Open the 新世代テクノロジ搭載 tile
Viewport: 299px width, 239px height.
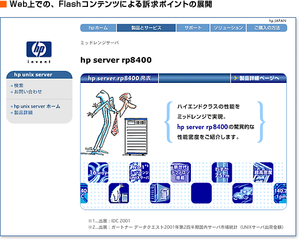tap(181, 172)
